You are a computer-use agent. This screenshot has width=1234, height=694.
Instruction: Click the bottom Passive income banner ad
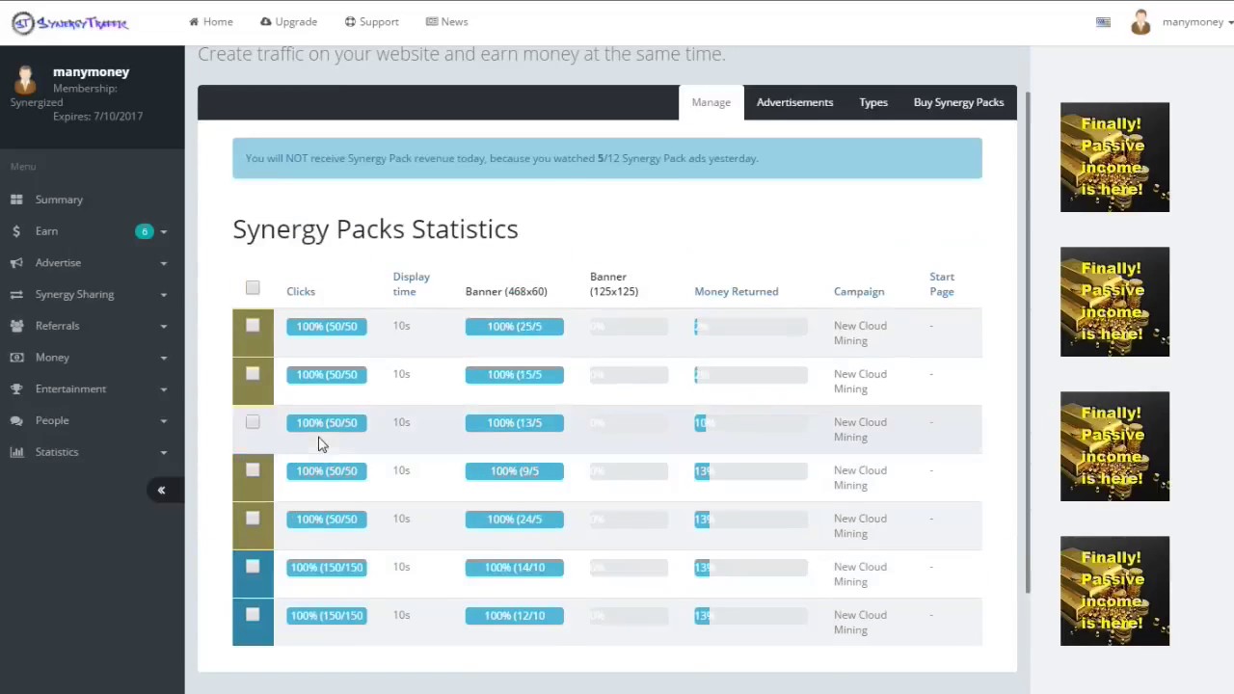(1114, 591)
